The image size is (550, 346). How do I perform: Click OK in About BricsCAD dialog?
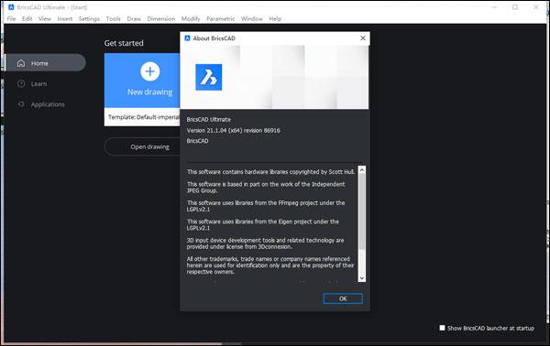[x=343, y=298]
